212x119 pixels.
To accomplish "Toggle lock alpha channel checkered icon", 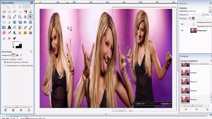I will 193,18.
